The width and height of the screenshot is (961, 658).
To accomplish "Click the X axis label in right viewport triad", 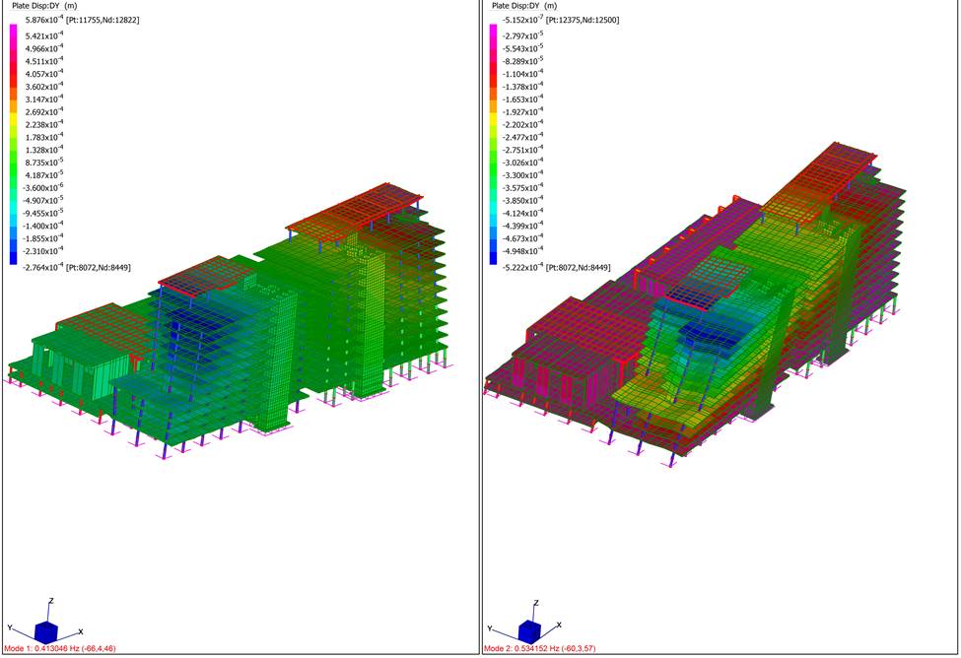I will 562,627.
